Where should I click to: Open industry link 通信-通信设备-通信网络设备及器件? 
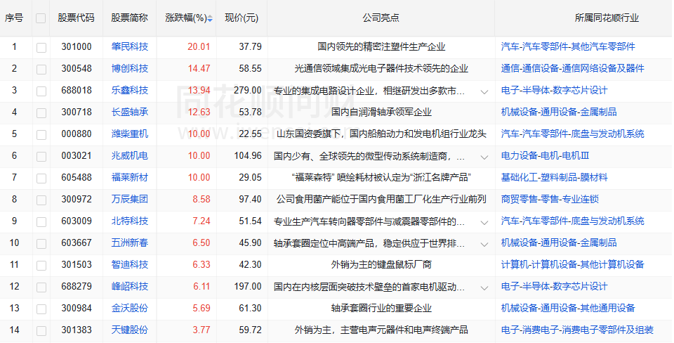[573, 68]
